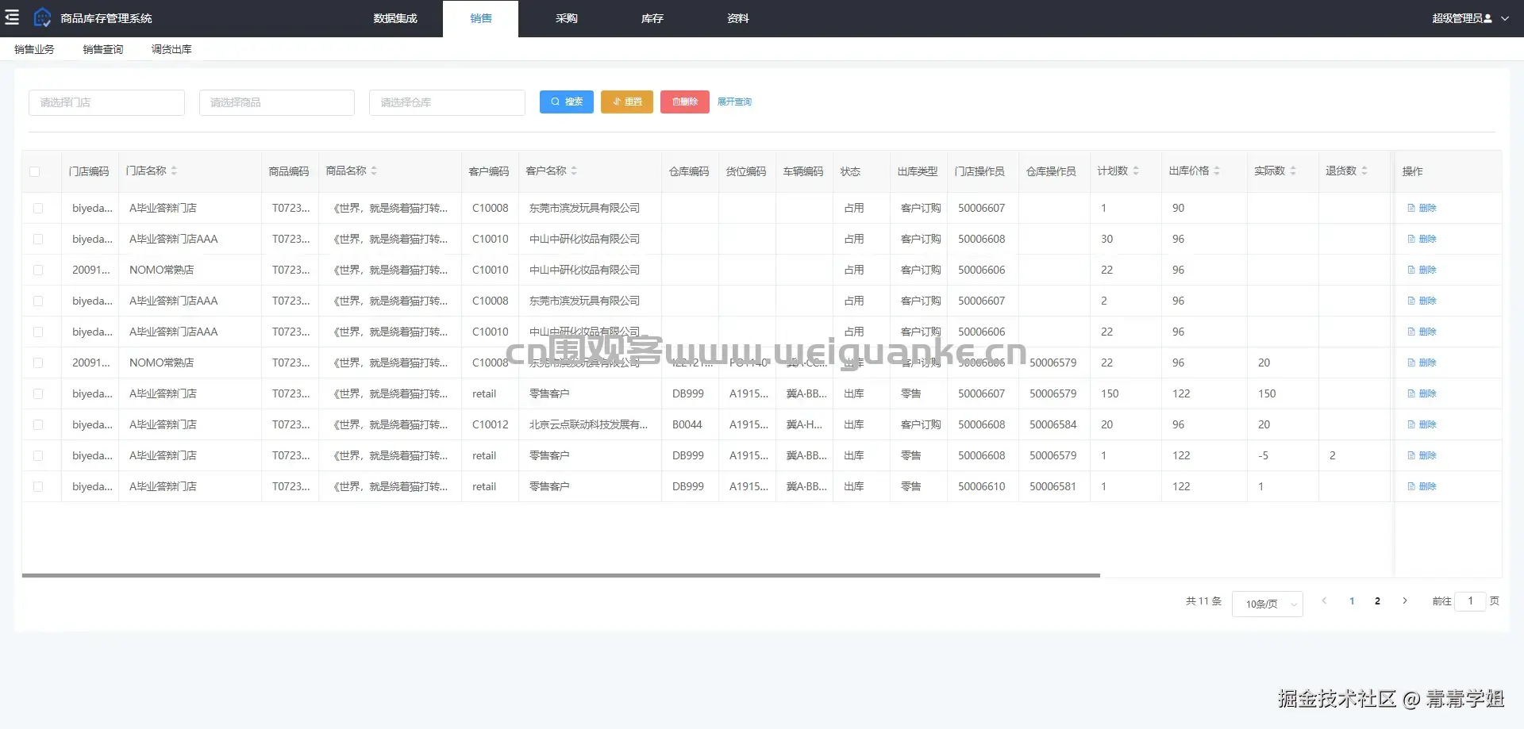This screenshot has height=729, width=1524.
Task: Sort the table by 计划数
Action: point(1136,171)
